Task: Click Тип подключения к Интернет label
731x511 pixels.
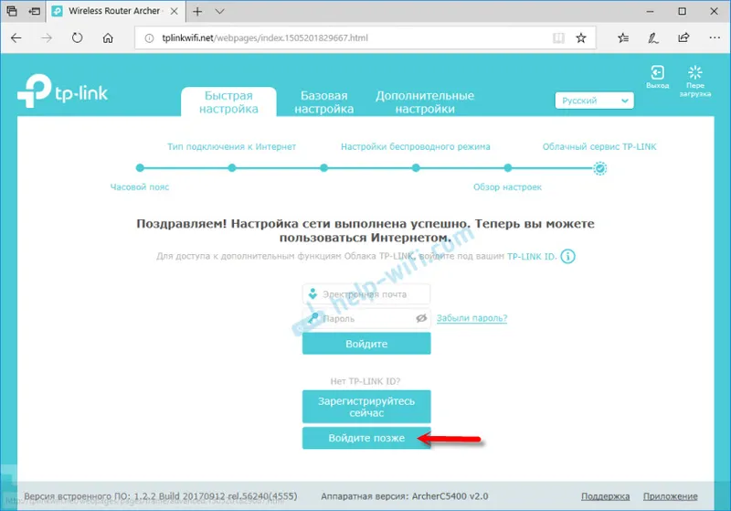Action: 232,147
